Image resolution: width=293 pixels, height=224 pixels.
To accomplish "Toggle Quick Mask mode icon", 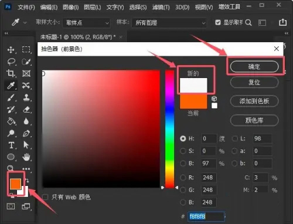I will pyautogui.click(x=11, y=206).
